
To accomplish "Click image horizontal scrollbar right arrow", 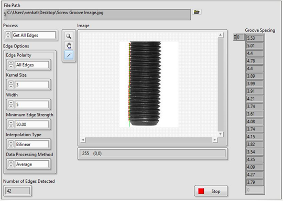I will pos(215,140).
